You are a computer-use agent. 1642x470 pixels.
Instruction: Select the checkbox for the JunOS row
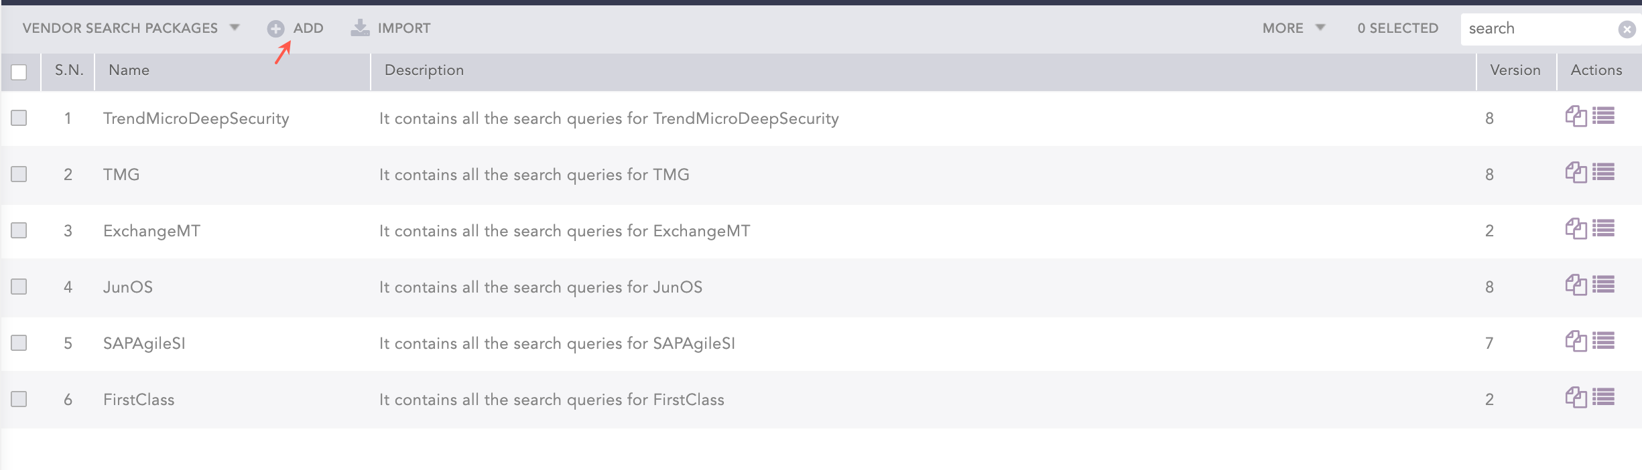tap(19, 287)
